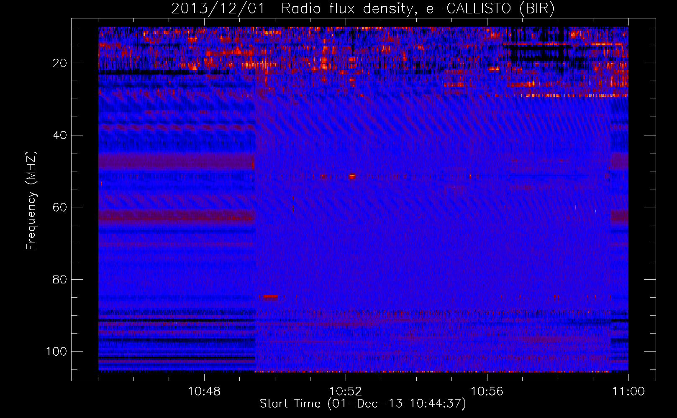Click the 11:00 time tick label
The width and height of the screenshot is (677, 418).
(x=628, y=392)
